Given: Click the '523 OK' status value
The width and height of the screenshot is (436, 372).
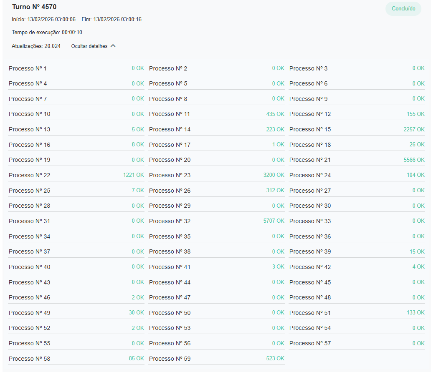Looking at the screenshot, I should (x=275, y=359).
